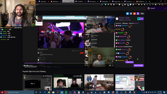This screenshot has height=94, width=167.
Task: Show hidden system tray icons
Action: [142, 92]
